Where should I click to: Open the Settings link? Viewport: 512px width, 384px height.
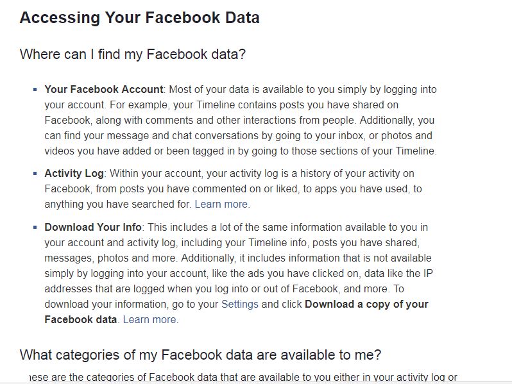[x=239, y=304]
